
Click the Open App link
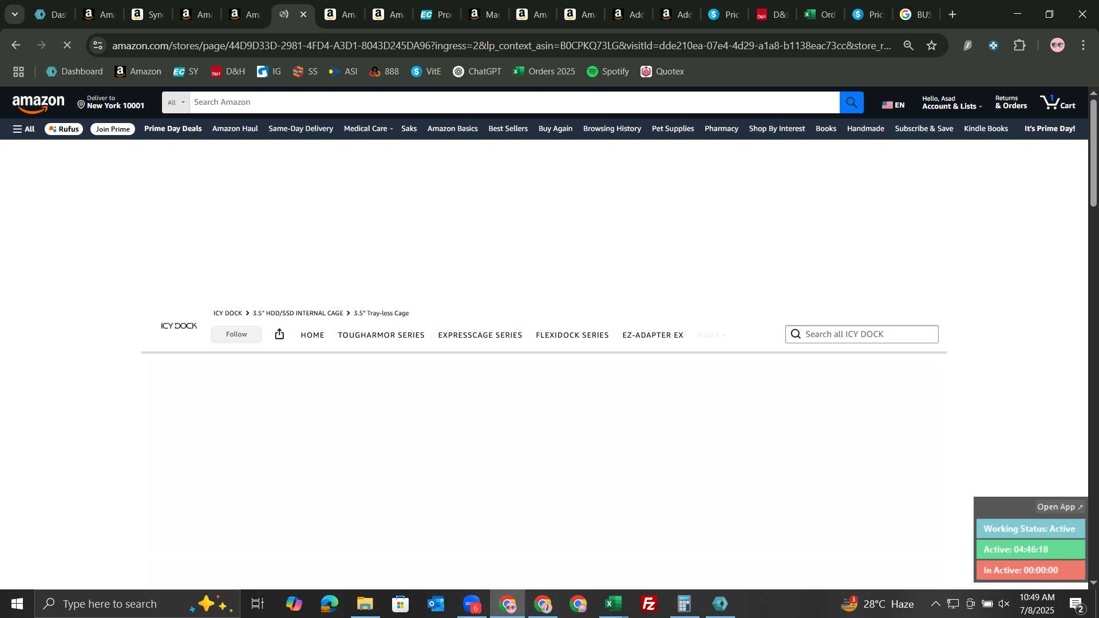coord(1060,507)
